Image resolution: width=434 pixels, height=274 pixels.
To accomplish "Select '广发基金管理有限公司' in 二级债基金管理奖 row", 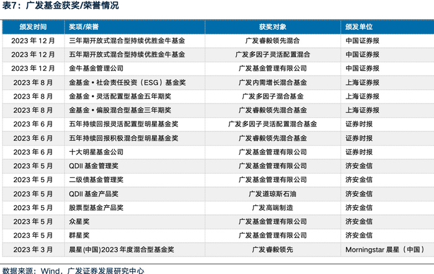I will coord(273,180).
